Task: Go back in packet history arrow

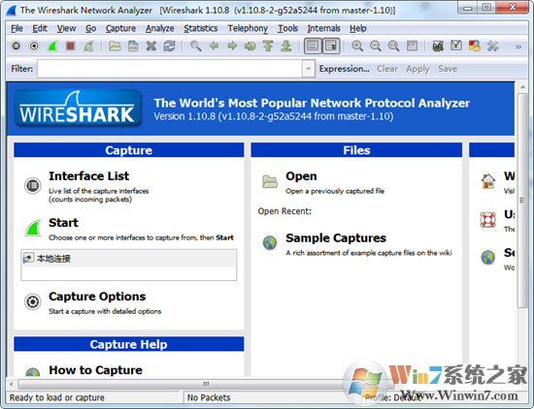Action: tap(214, 46)
